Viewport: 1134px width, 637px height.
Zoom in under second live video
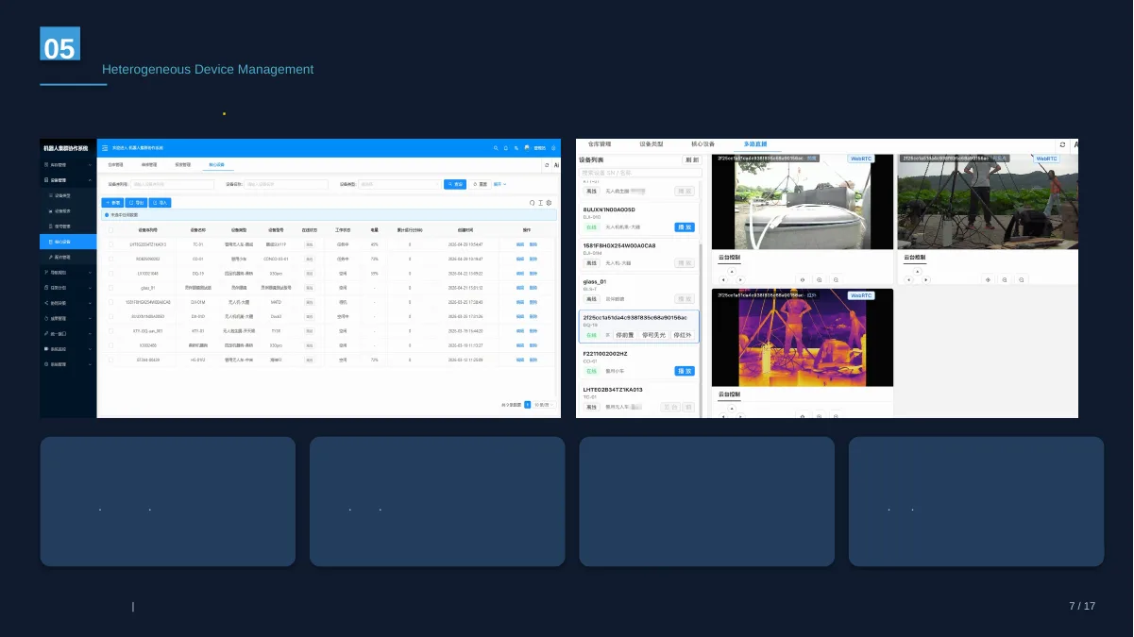pyautogui.click(x=1005, y=280)
